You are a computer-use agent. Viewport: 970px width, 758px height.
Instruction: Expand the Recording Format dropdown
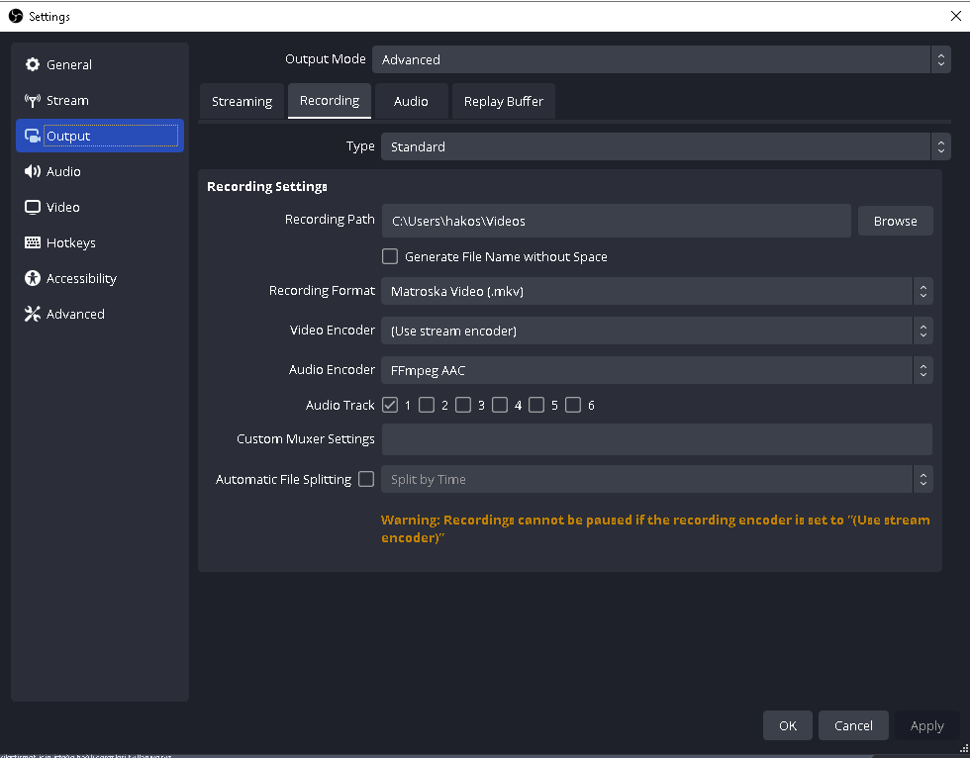(x=656, y=292)
